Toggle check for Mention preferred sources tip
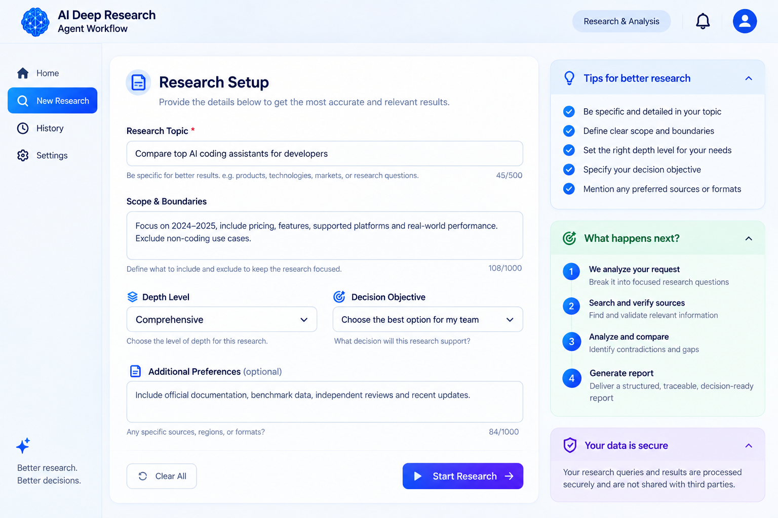This screenshot has width=778, height=518. pyautogui.click(x=569, y=189)
